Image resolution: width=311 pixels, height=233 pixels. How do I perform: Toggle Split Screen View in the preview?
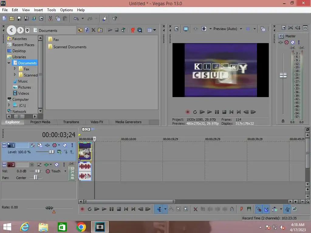pyautogui.click(x=204, y=29)
